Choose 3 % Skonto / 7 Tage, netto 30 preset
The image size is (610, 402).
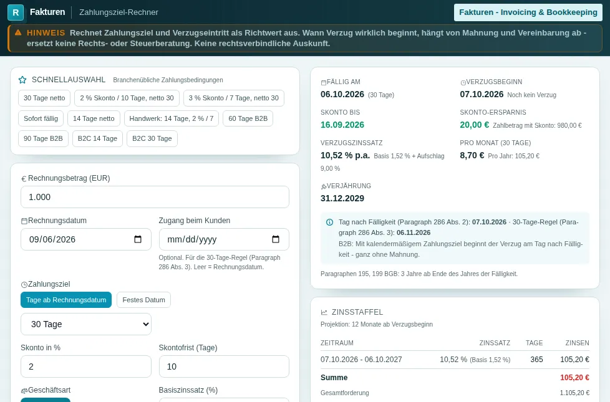tap(234, 98)
